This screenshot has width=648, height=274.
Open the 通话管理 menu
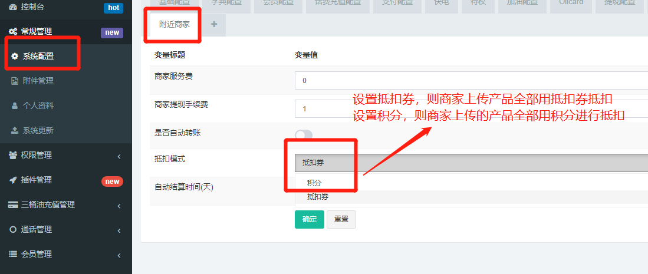(x=66, y=230)
